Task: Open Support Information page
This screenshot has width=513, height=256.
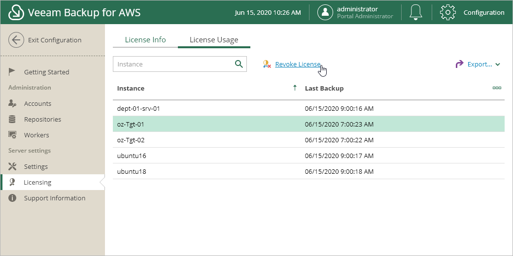Action: point(54,198)
